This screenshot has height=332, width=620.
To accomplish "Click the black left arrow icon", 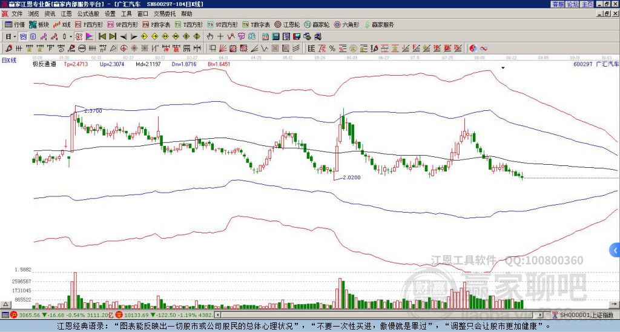I will point(124,37).
